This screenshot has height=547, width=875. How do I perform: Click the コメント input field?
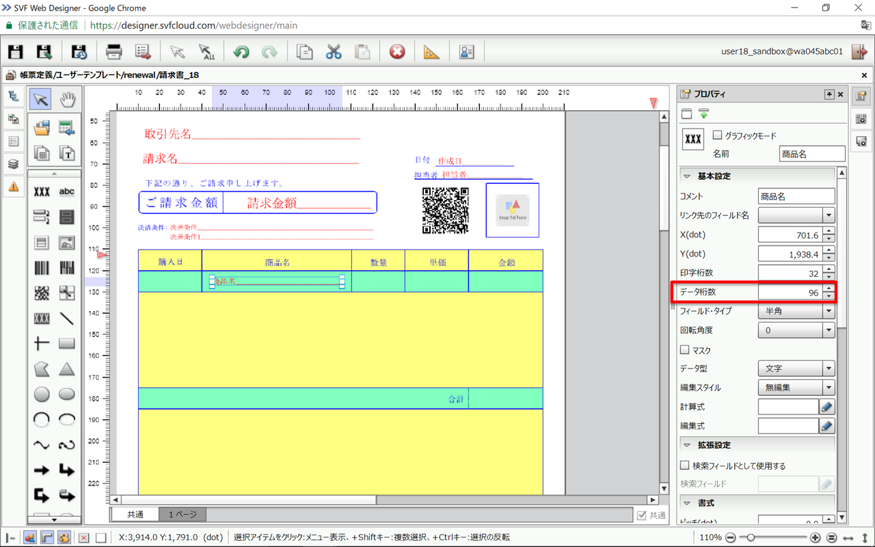[796, 196]
